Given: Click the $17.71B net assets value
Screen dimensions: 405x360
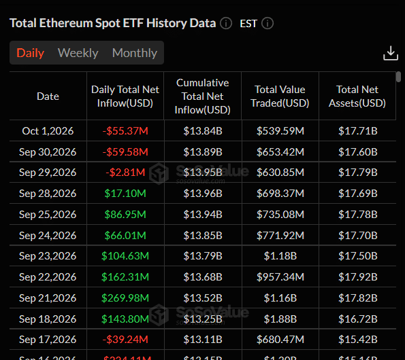Looking at the screenshot, I should 358,130.
